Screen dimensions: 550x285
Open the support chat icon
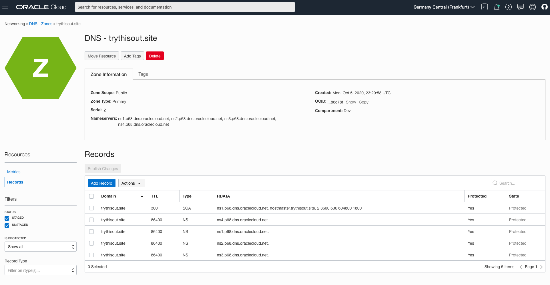520,7
